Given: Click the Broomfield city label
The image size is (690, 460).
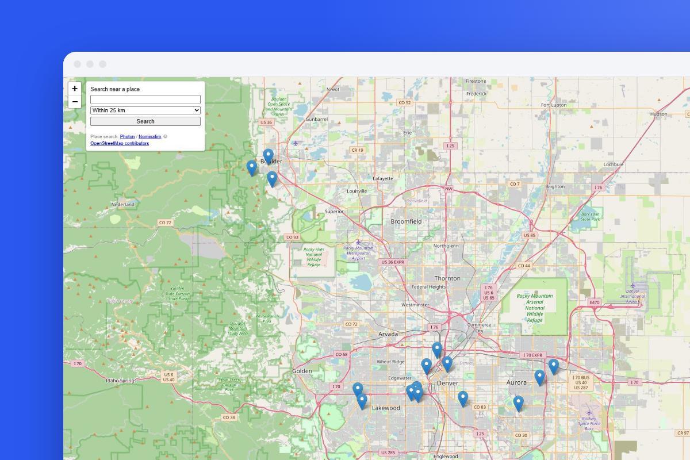Looking at the screenshot, I should point(406,221).
